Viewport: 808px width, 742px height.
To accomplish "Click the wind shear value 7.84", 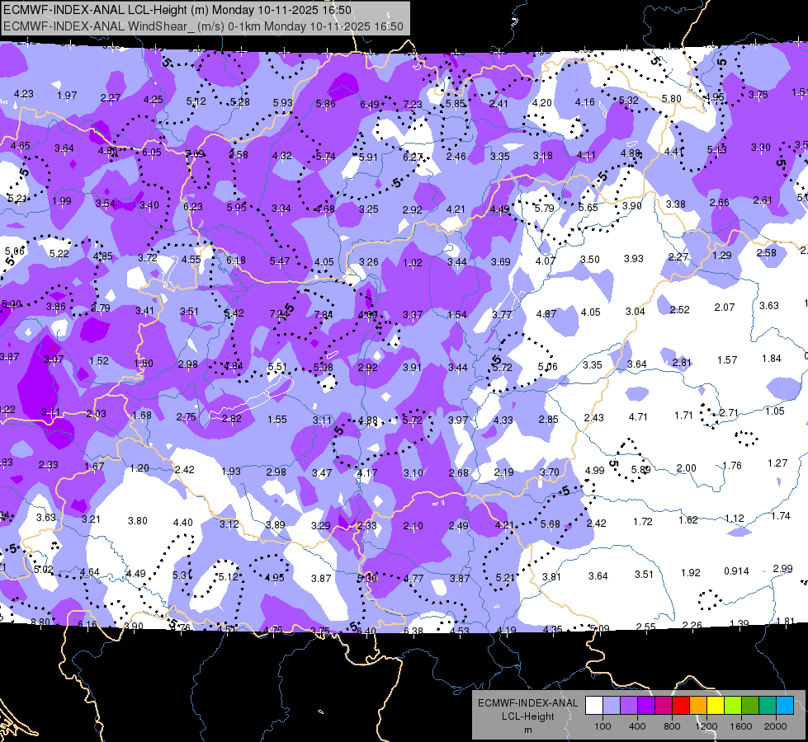I will pyautogui.click(x=323, y=314).
